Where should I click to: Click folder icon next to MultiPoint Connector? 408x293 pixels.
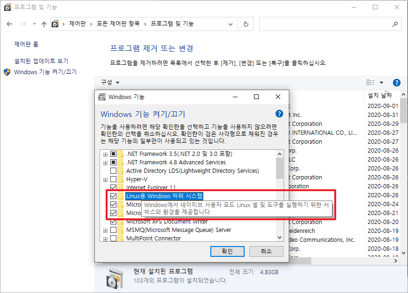[121, 239]
